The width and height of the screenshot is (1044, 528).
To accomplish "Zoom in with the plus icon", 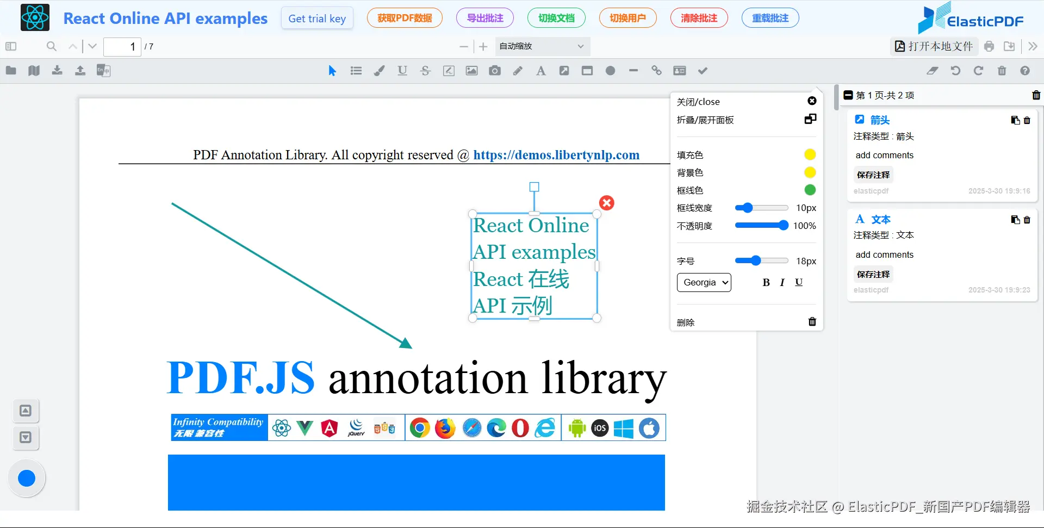I will pyautogui.click(x=483, y=47).
